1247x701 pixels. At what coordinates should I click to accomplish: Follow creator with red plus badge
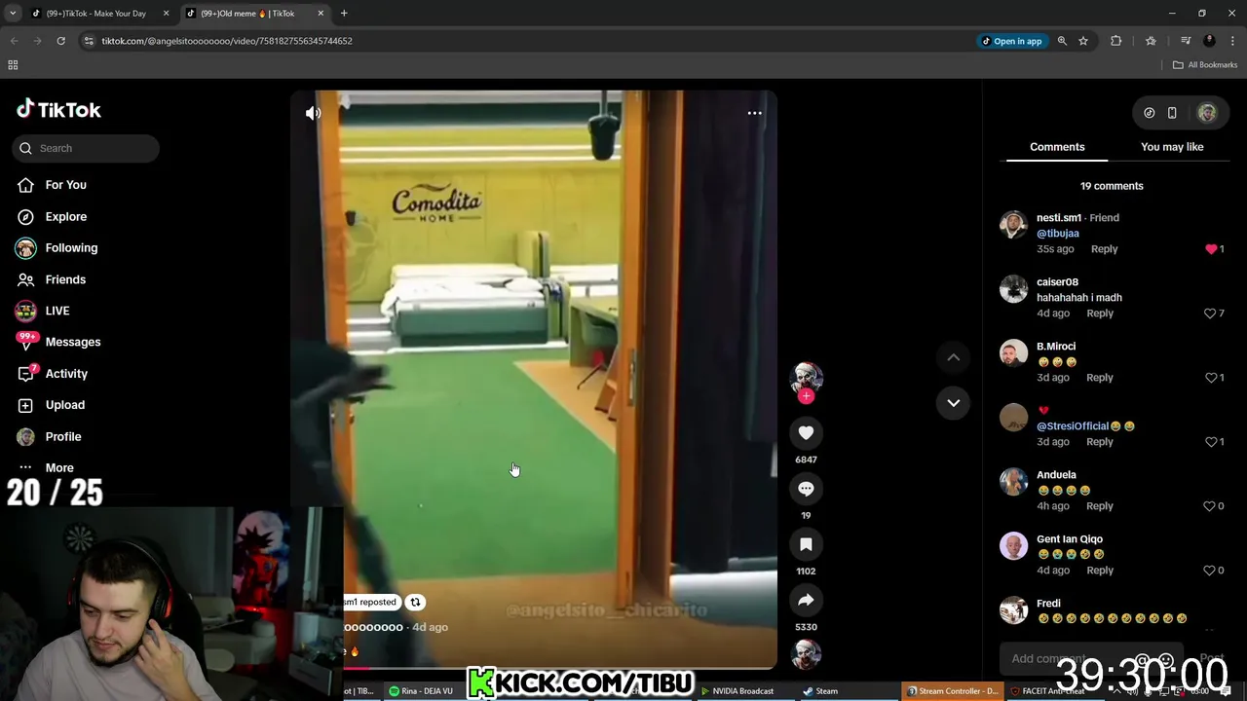[806, 396]
